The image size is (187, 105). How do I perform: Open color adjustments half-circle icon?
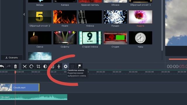coord(45,66)
